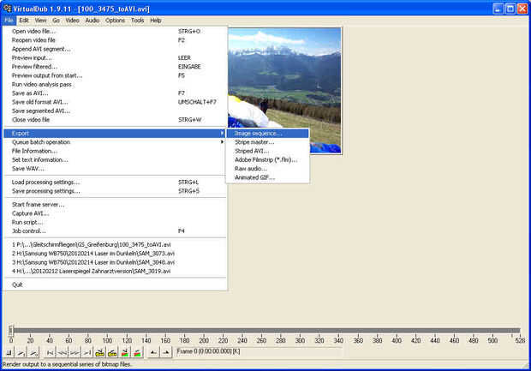
Task: Jump to start of video
Action: (50, 353)
